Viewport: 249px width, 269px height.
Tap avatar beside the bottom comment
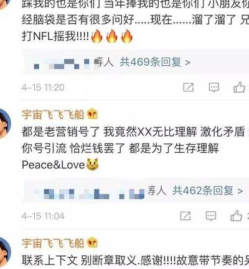[x=5, y=252]
